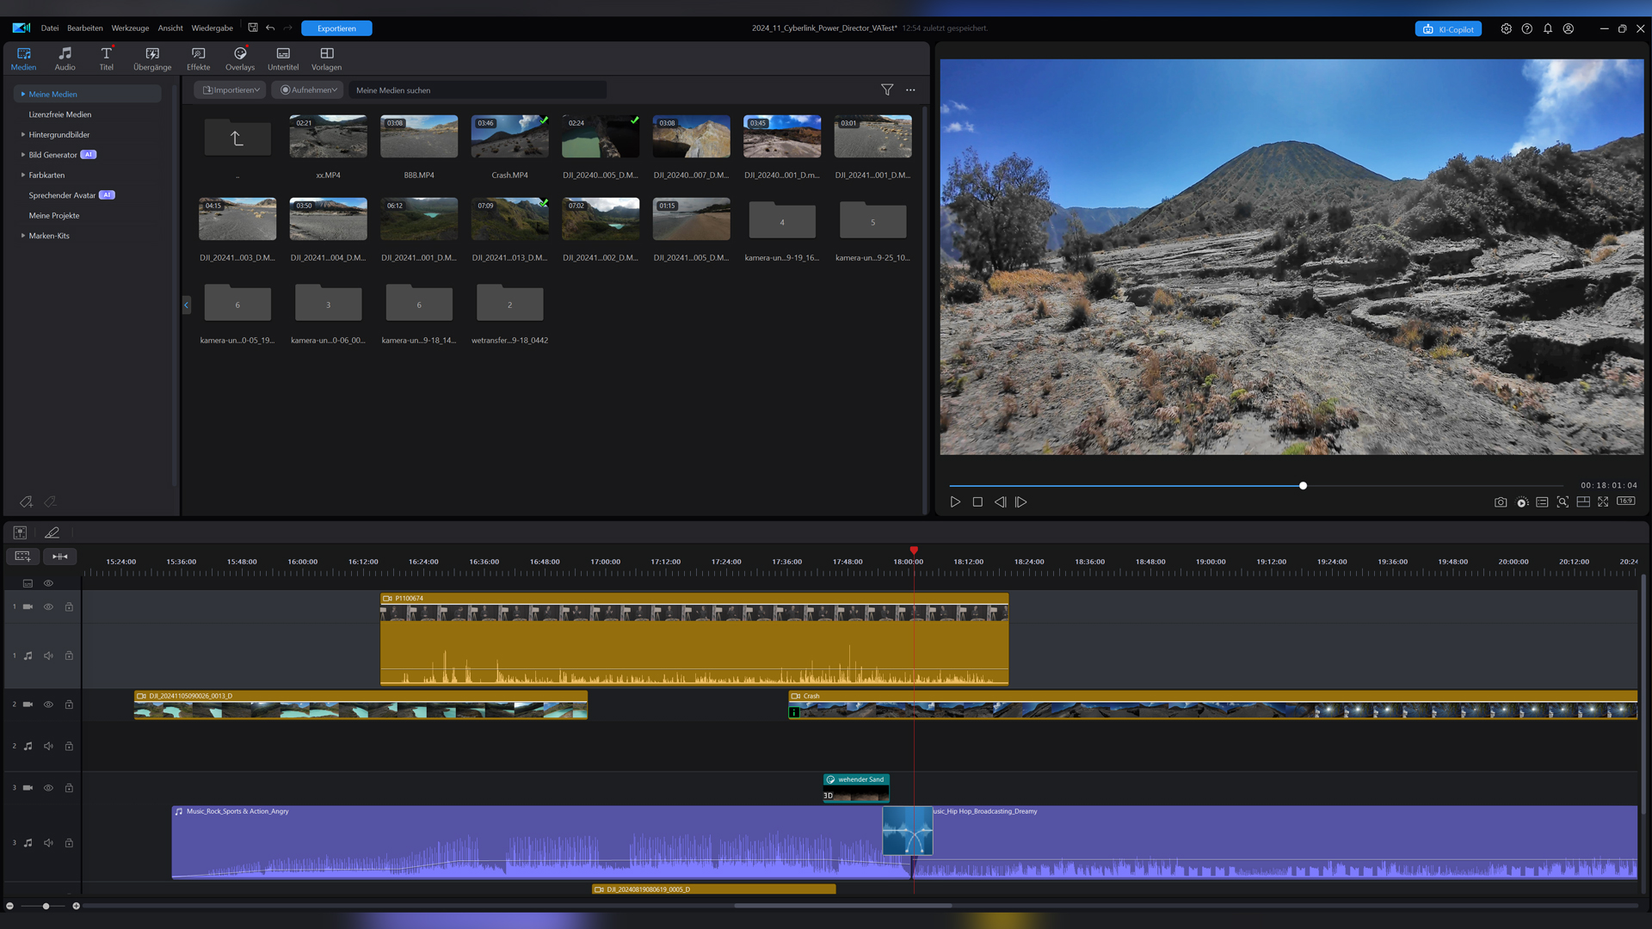Open the Werkzeuge menu
The height and width of the screenshot is (929, 1652).
point(130,28)
